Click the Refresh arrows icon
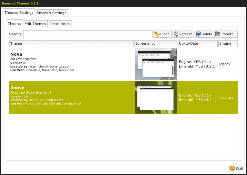The width and height of the screenshot is (247, 175). coord(176,34)
